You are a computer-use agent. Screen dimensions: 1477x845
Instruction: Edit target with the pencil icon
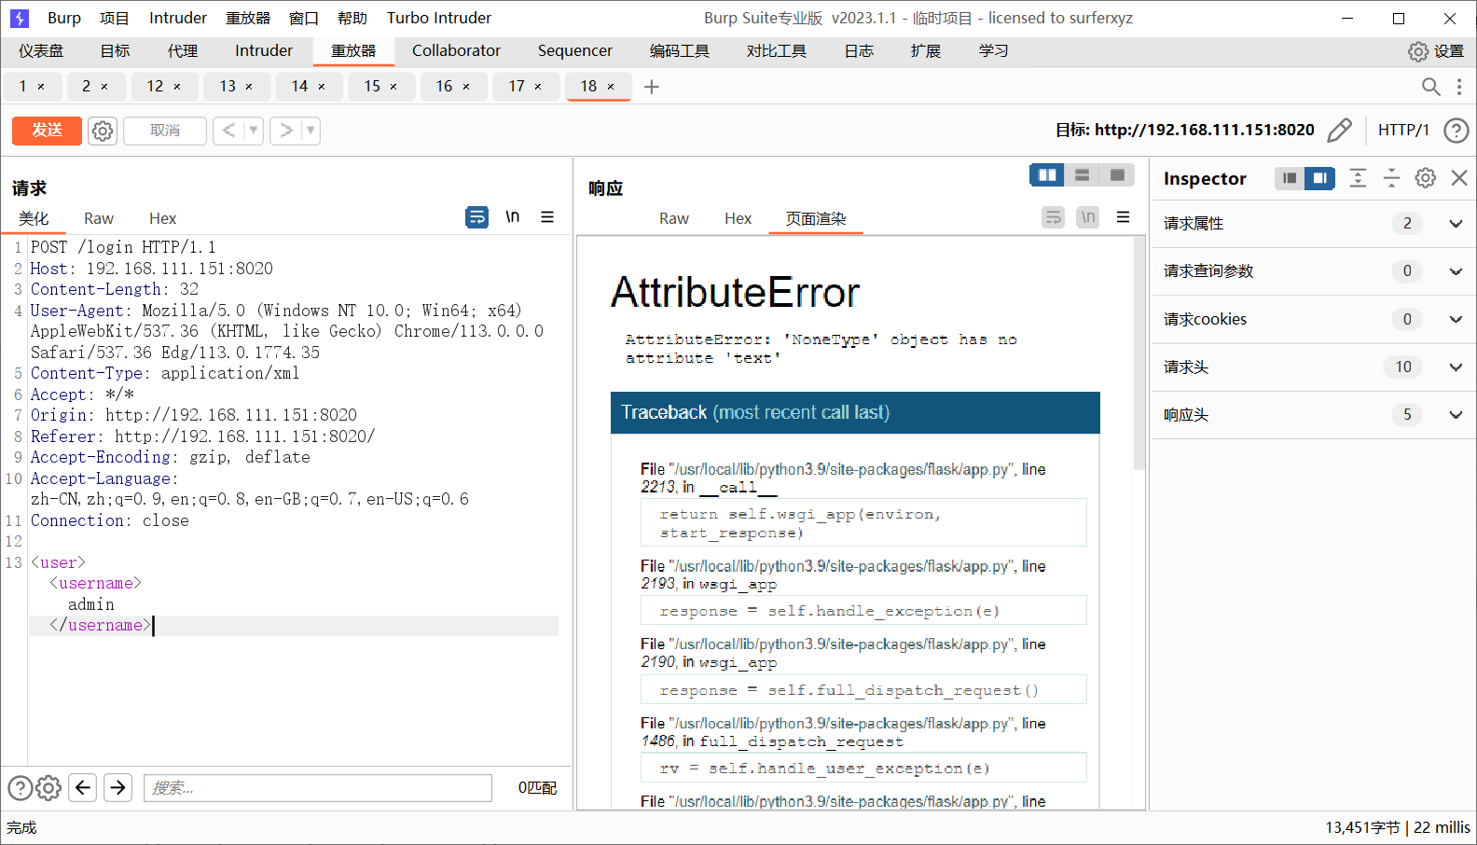coord(1339,131)
